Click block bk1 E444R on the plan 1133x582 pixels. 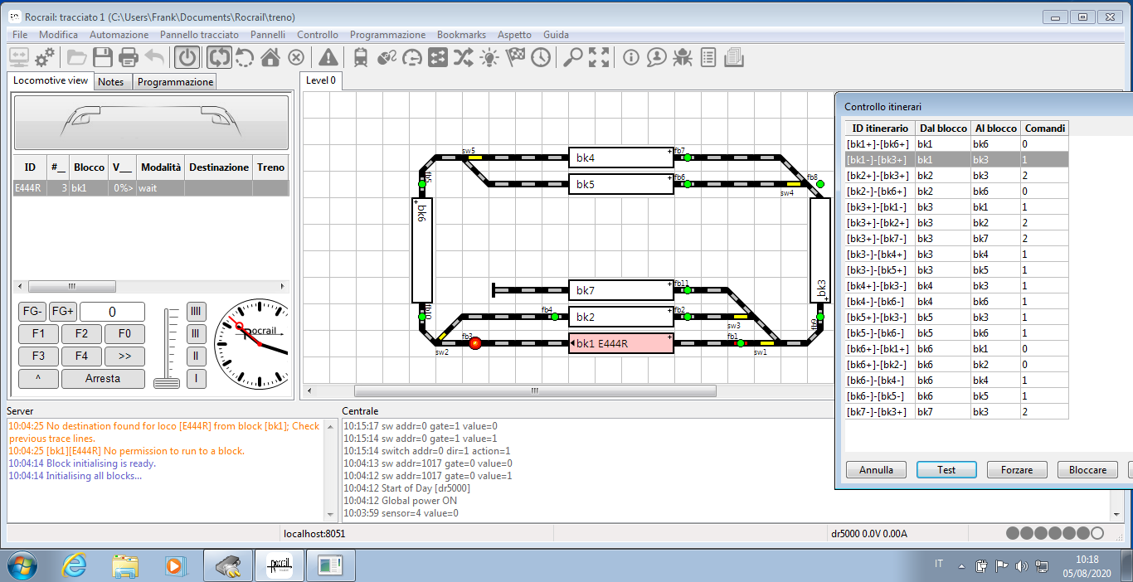point(621,343)
